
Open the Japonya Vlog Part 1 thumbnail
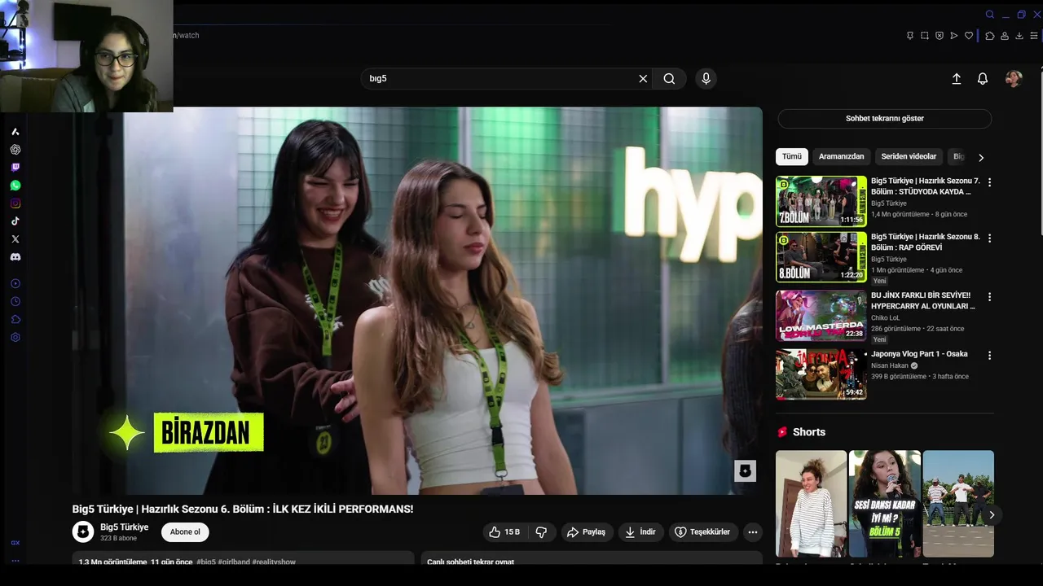point(821,374)
